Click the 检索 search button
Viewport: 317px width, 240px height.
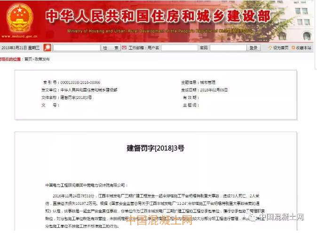coord(111,48)
